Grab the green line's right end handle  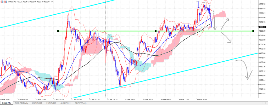tap(253, 31)
